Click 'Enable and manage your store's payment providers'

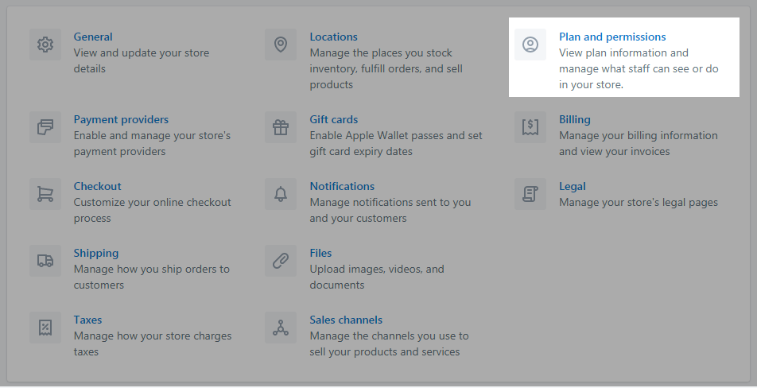pos(152,143)
